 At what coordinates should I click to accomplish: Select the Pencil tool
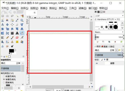[7, 37]
